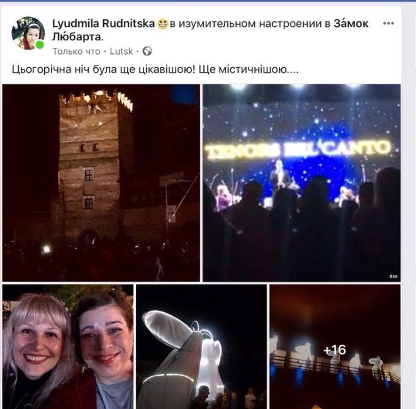416x409 pixels.
Task: Open the castle tower night photo
Action: tap(101, 182)
